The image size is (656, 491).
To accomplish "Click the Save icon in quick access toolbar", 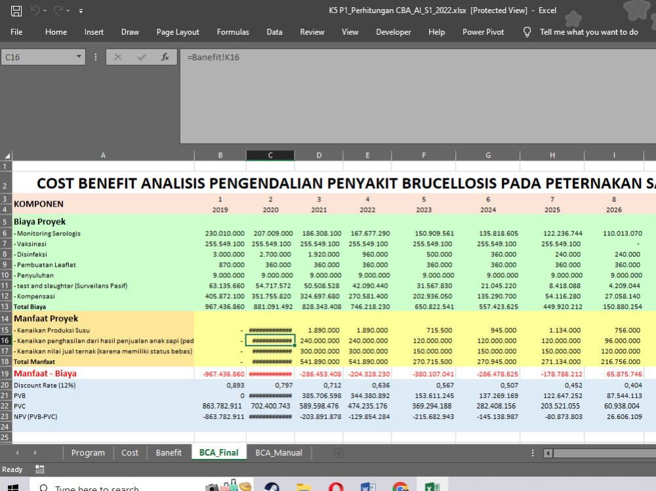I will pos(16,10).
